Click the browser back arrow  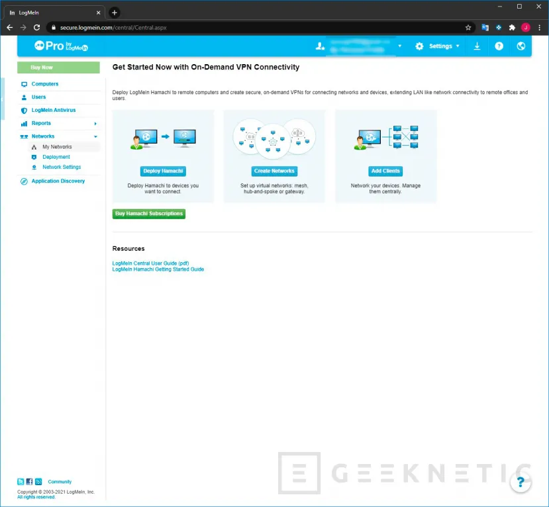(x=10, y=27)
